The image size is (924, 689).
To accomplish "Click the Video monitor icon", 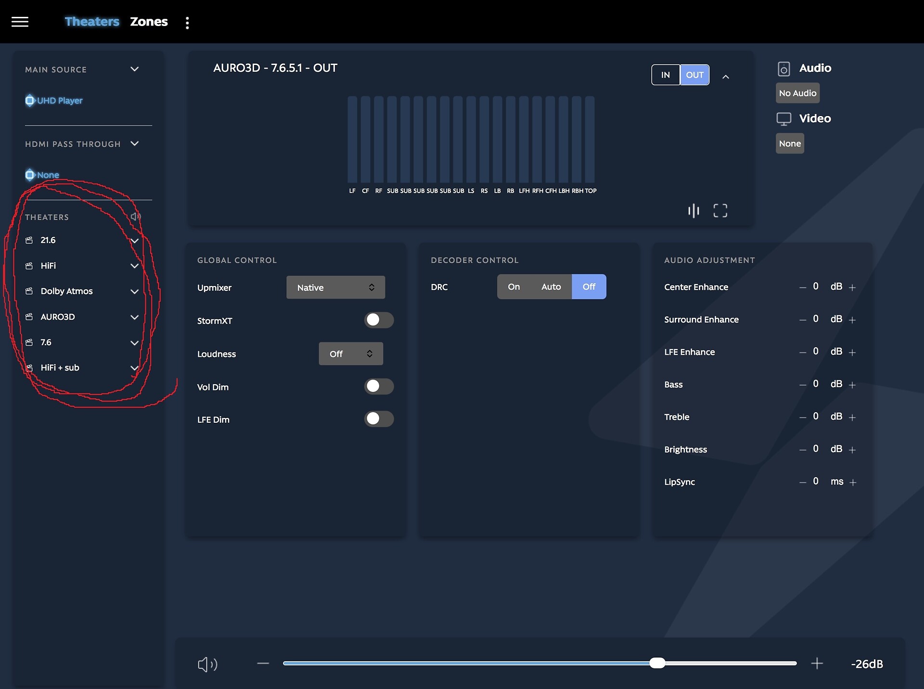I will (784, 119).
